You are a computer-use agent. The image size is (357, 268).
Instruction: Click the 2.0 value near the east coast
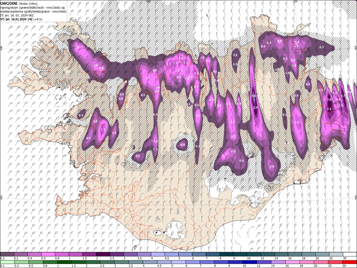(x=341, y=106)
